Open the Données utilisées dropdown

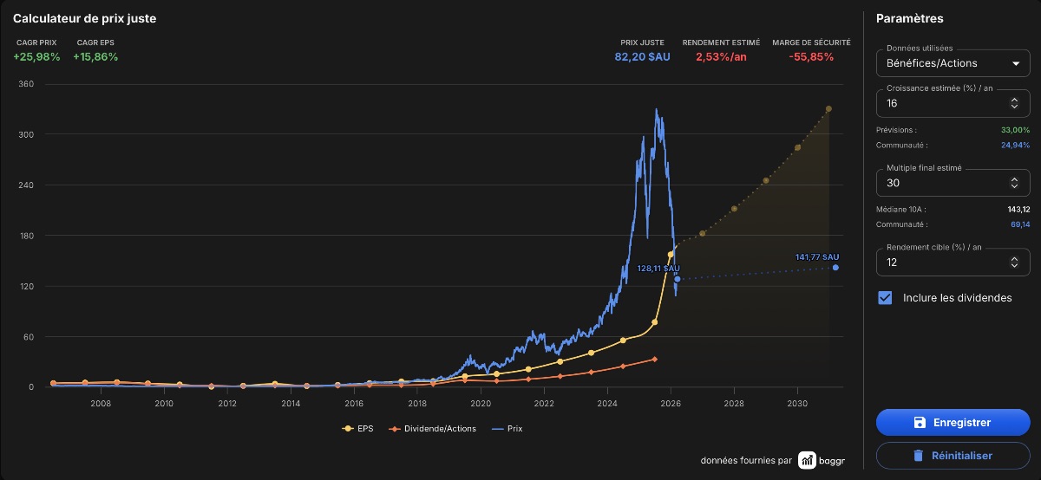[953, 63]
